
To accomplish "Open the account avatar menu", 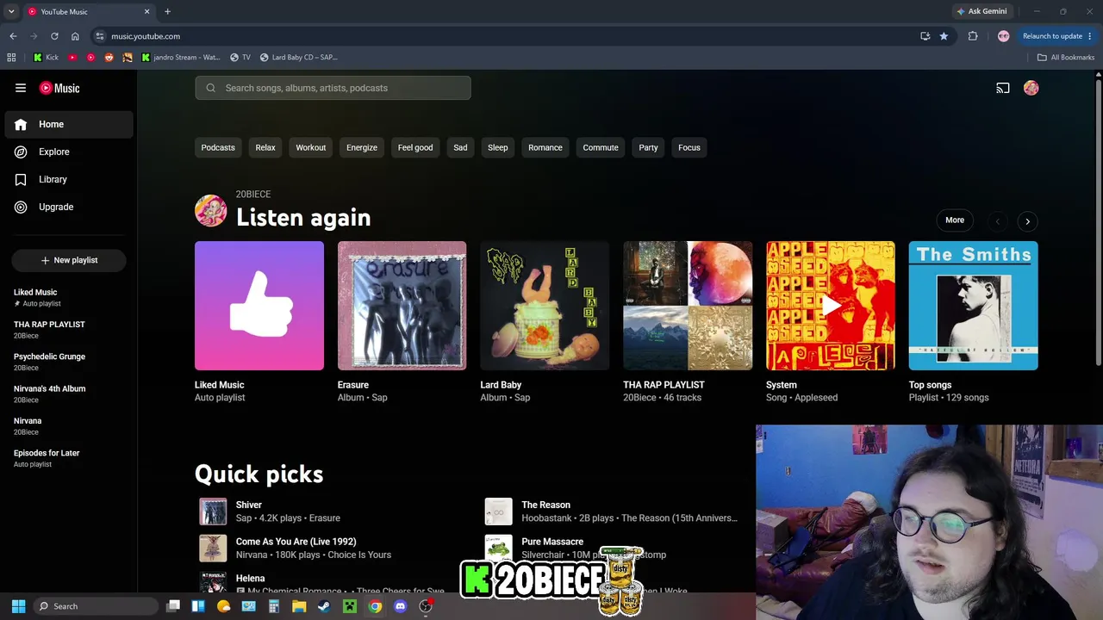I will (x=1031, y=88).
